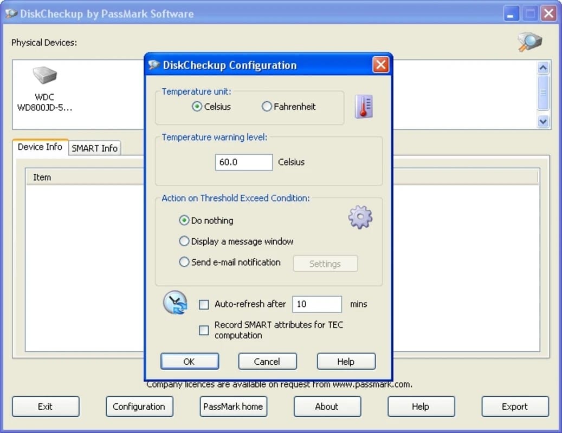Viewport: 562px width, 433px height.
Task: Click the Export button
Action: [x=515, y=406]
